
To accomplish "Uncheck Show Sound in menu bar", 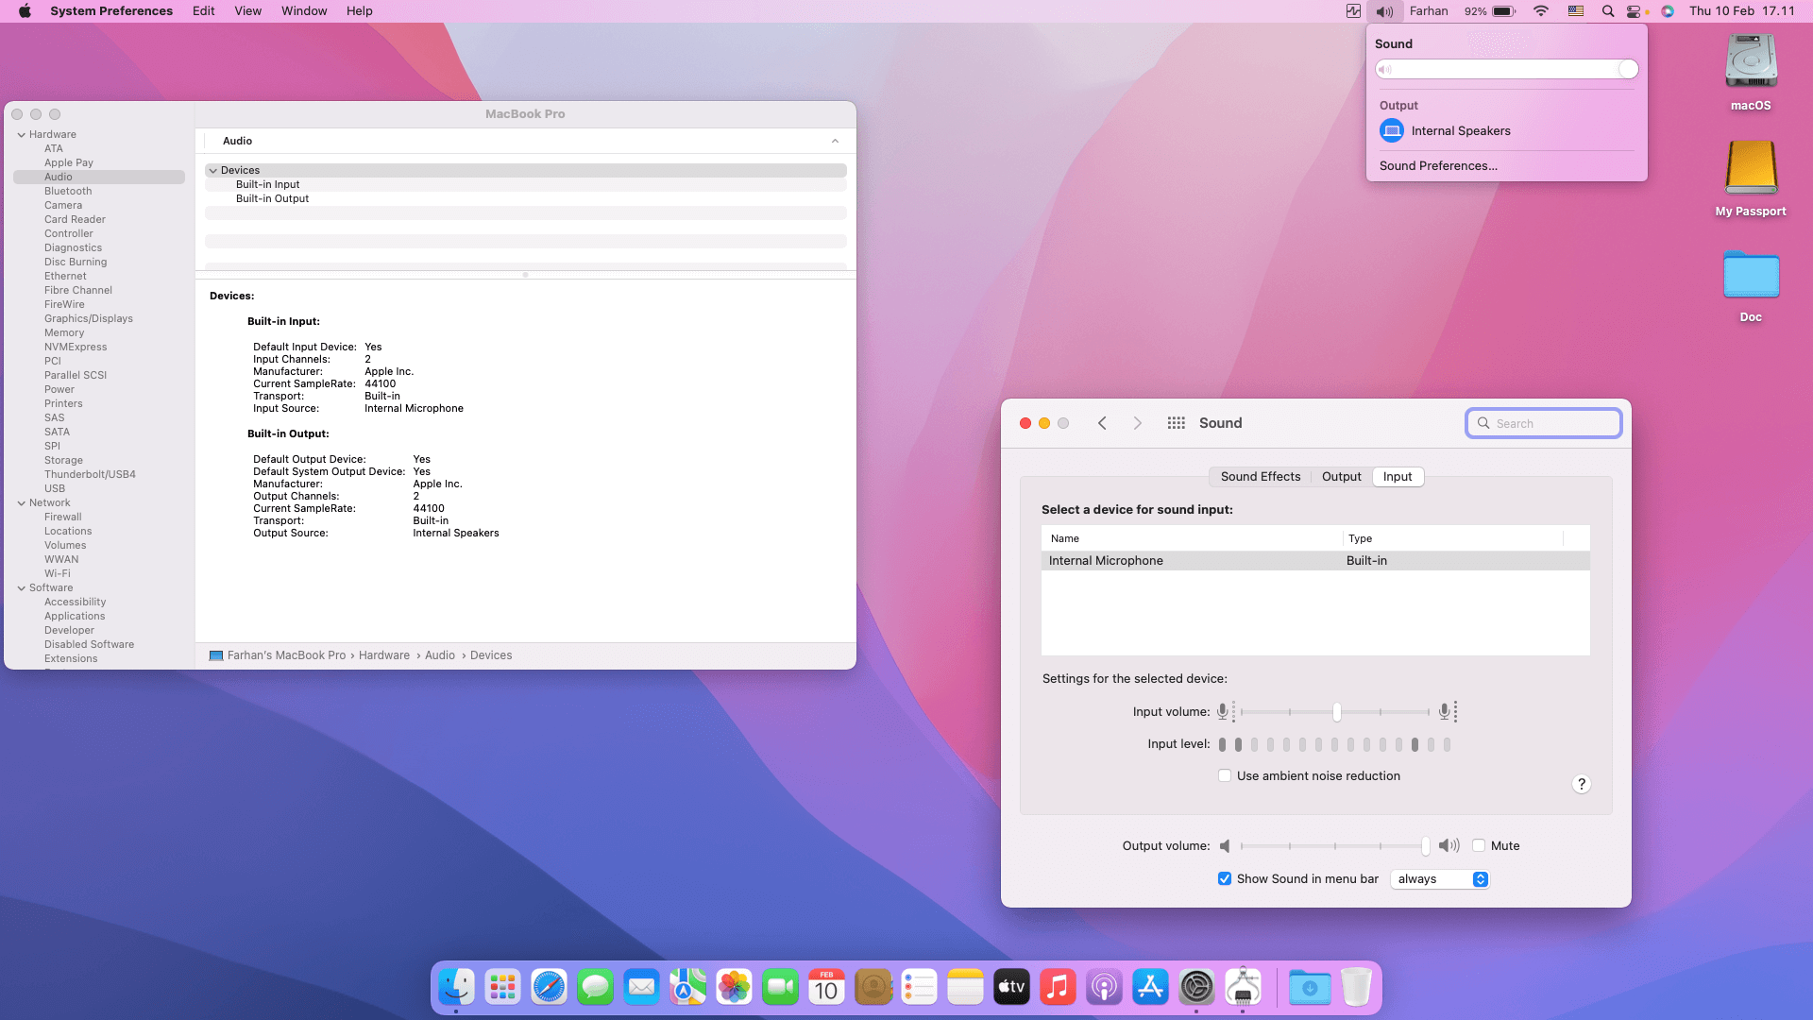I will (x=1225, y=879).
